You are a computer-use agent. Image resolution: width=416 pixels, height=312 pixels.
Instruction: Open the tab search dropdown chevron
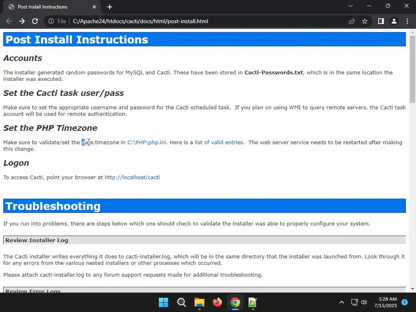click(x=351, y=6)
